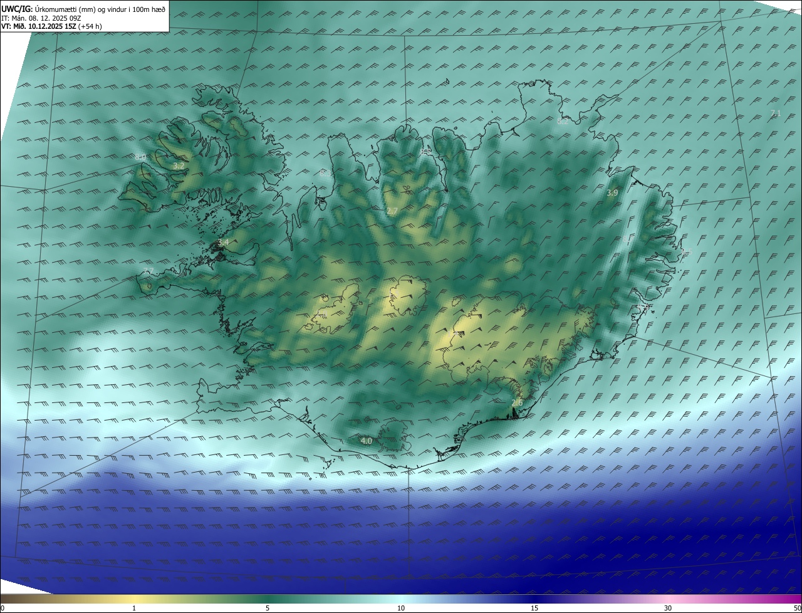This screenshot has width=802, height=613.
Task: Click the 3.9 value label on the map
Action: tap(612, 193)
